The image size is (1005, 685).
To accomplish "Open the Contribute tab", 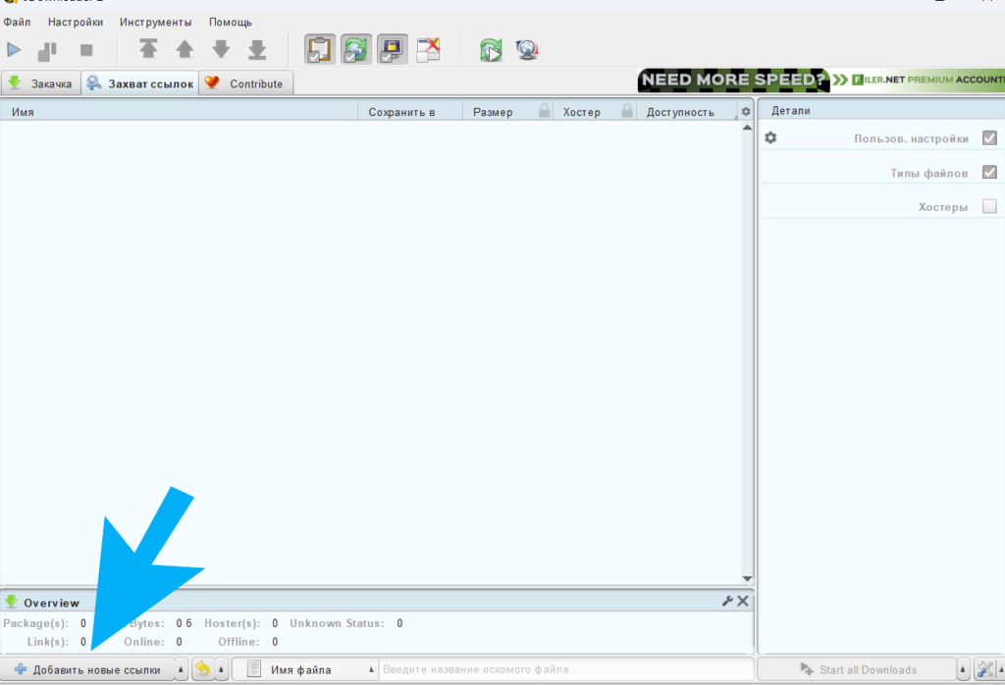I will [x=246, y=83].
